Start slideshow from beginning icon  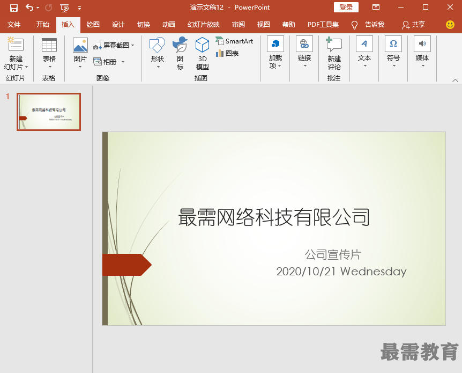pyautogui.click(x=64, y=8)
